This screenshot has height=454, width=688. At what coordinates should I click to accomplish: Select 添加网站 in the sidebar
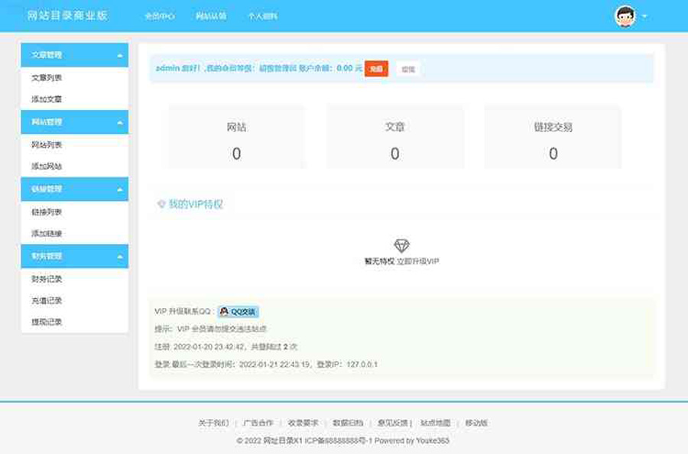47,167
